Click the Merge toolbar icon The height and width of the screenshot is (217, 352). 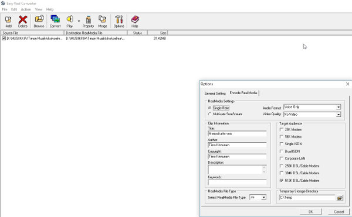102,19
